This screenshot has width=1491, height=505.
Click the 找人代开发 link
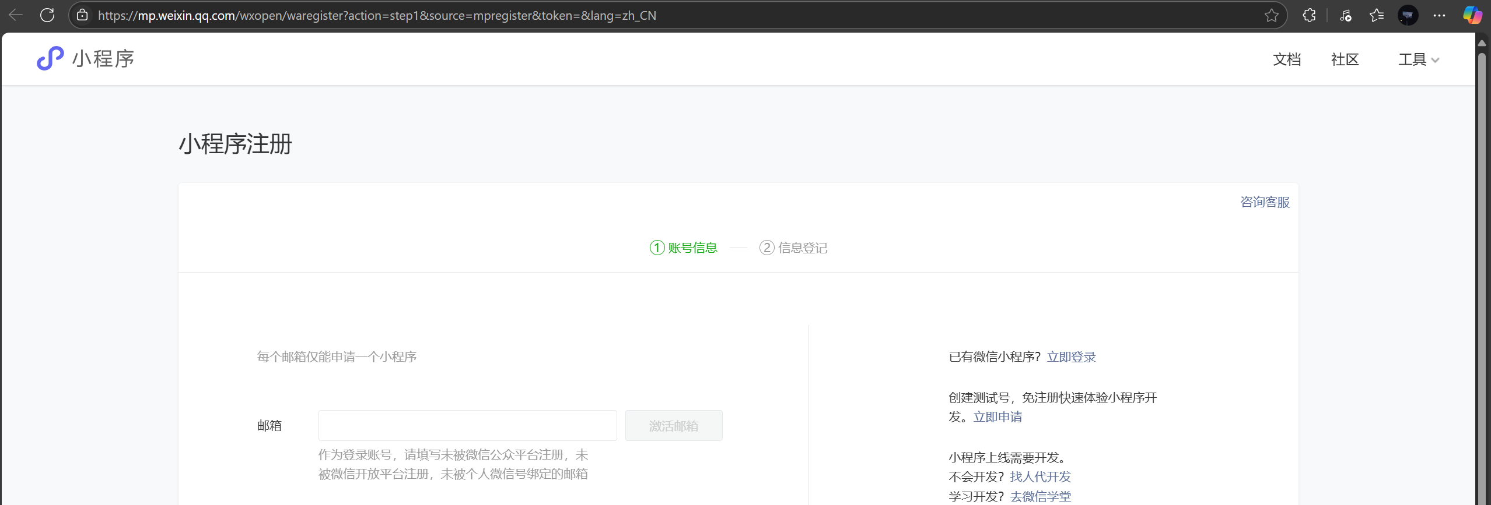click(1040, 477)
